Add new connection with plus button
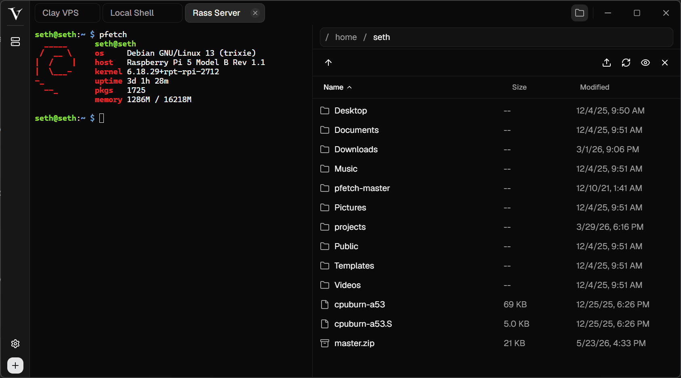Image resolution: width=681 pixels, height=378 pixels. [15, 365]
